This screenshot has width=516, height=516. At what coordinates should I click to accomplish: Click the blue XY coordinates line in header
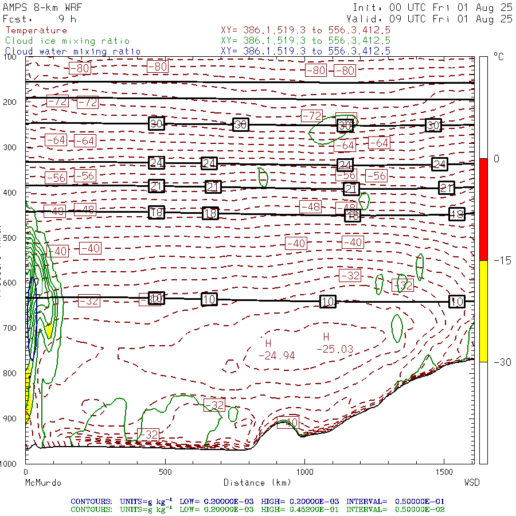(x=306, y=51)
